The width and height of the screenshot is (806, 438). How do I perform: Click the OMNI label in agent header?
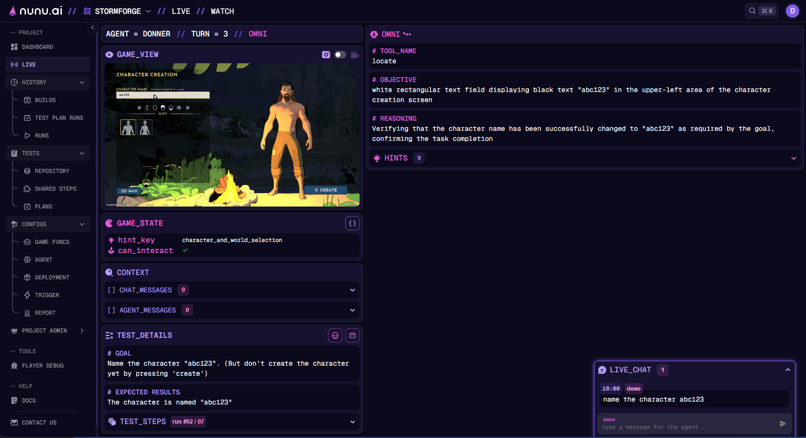(258, 34)
